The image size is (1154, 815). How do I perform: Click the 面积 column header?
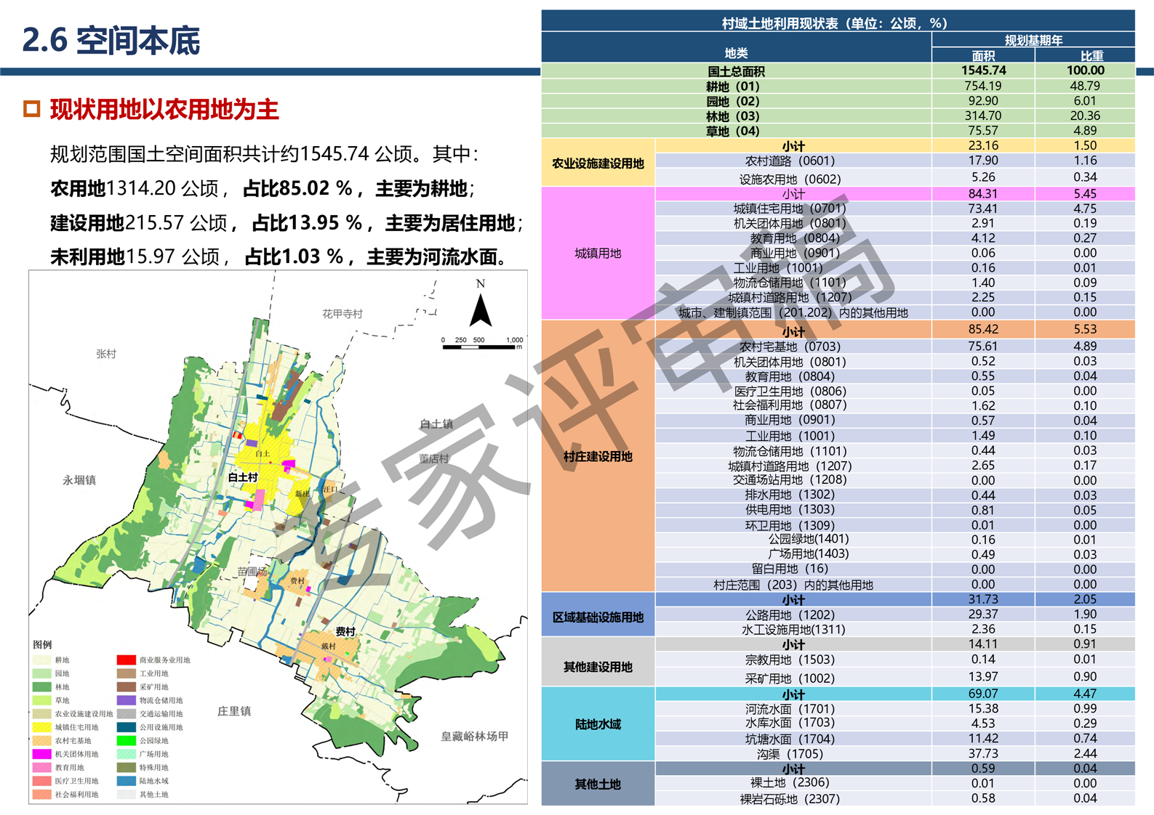tap(983, 55)
